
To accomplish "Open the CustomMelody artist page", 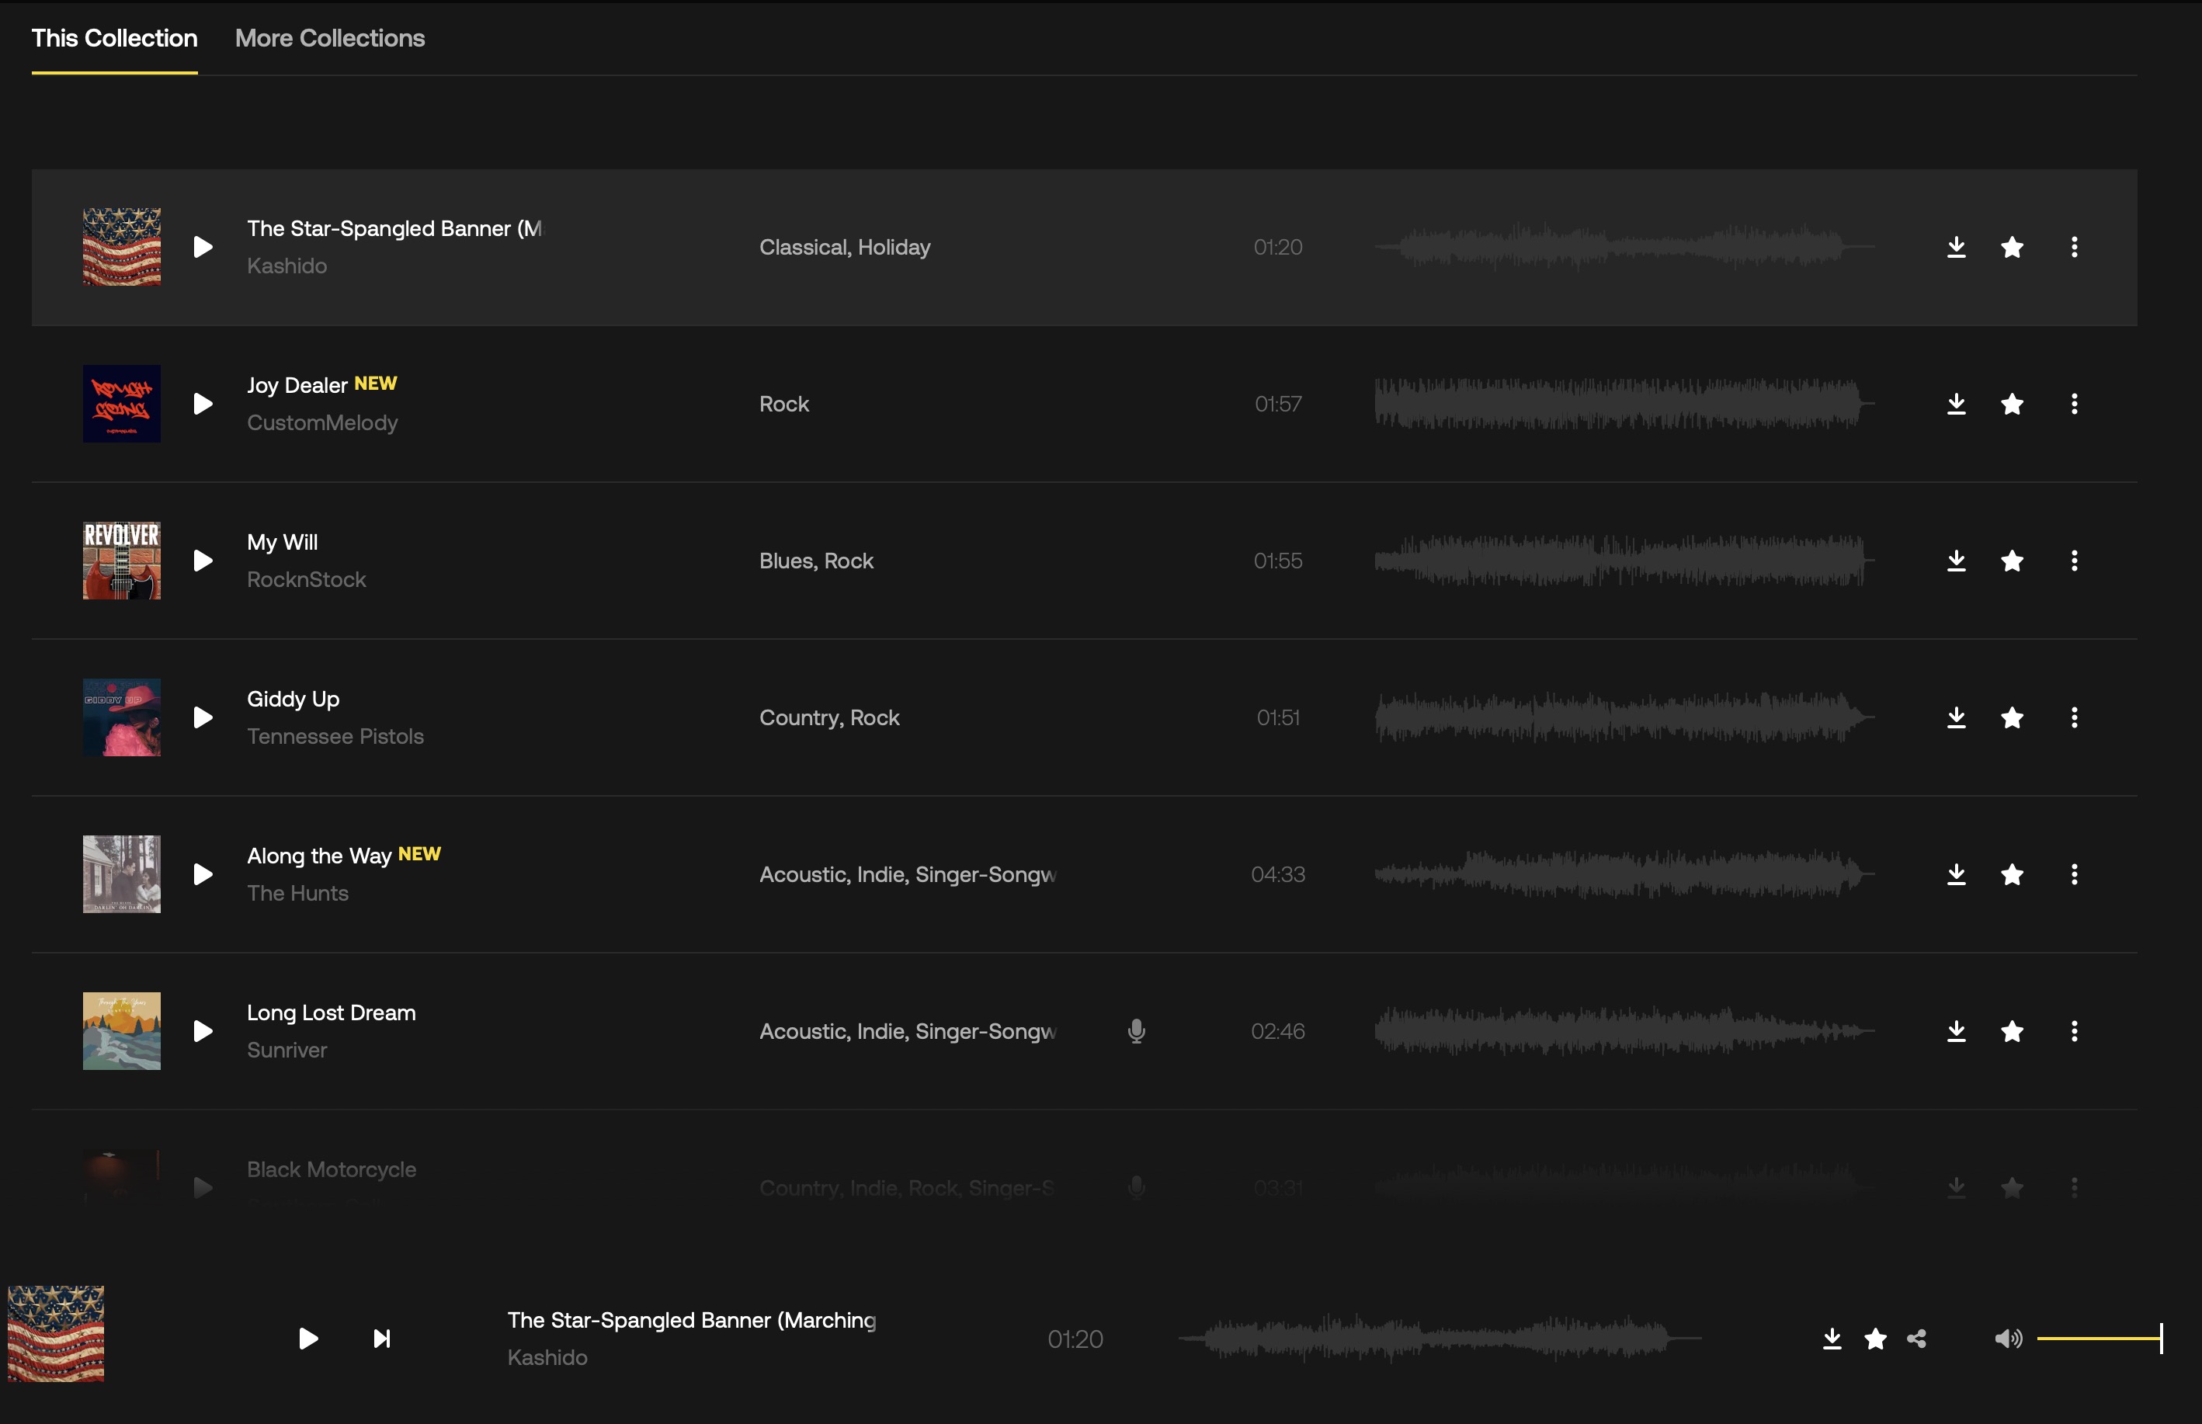I will coord(321,422).
